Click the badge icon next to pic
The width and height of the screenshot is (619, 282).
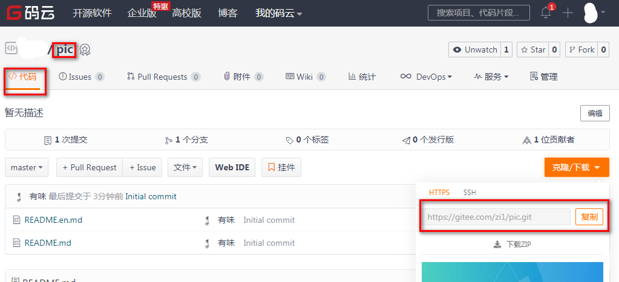tap(85, 50)
